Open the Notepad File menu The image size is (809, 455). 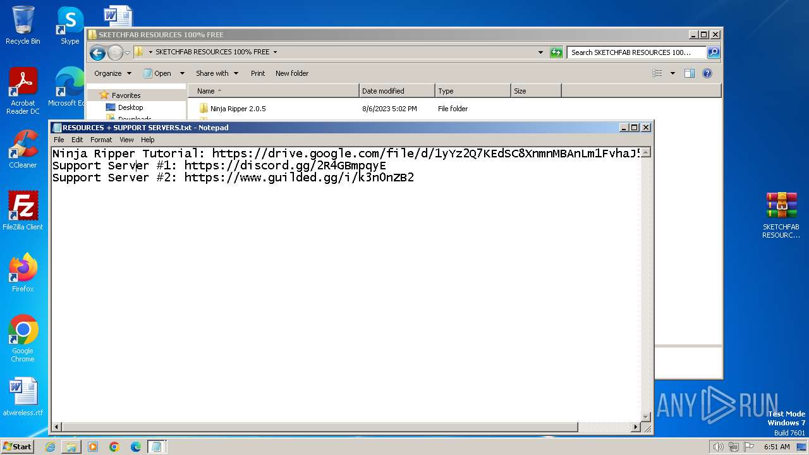tap(59, 140)
